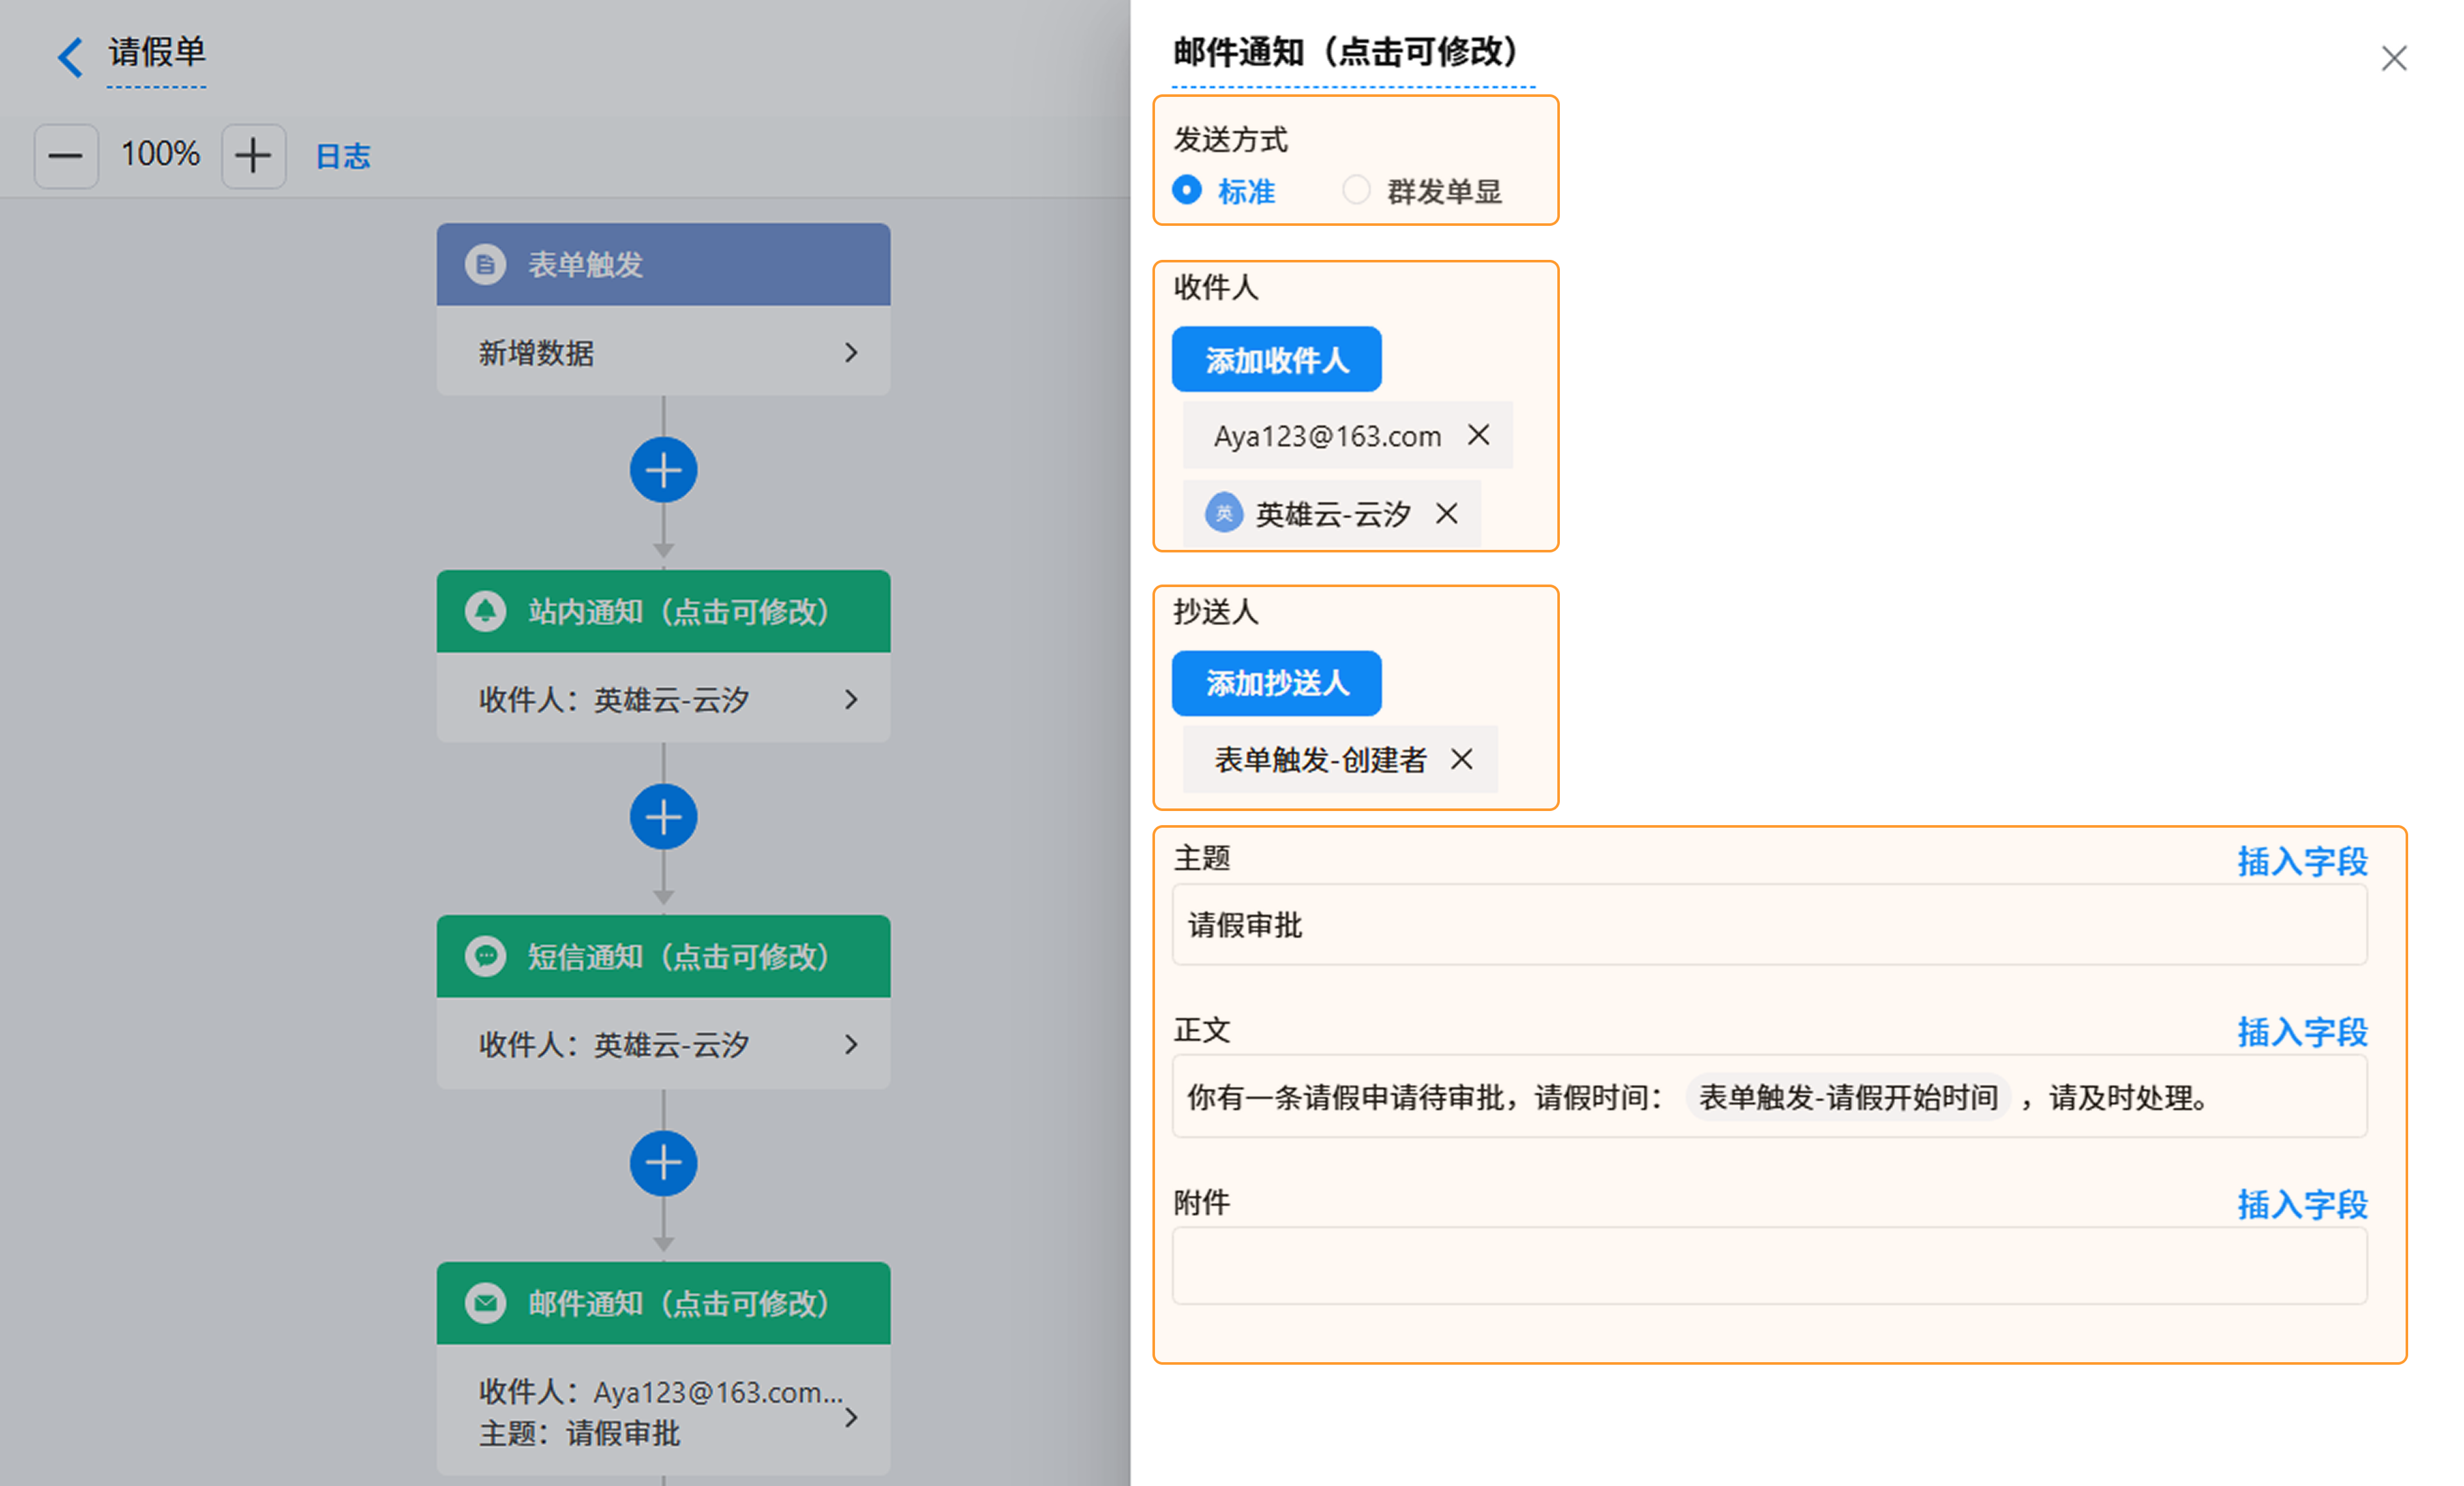The width and height of the screenshot is (2464, 1486).
Task: Click the 表单触发-请假开始时间 field tag
Action: pyautogui.click(x=1848, y=1097)
